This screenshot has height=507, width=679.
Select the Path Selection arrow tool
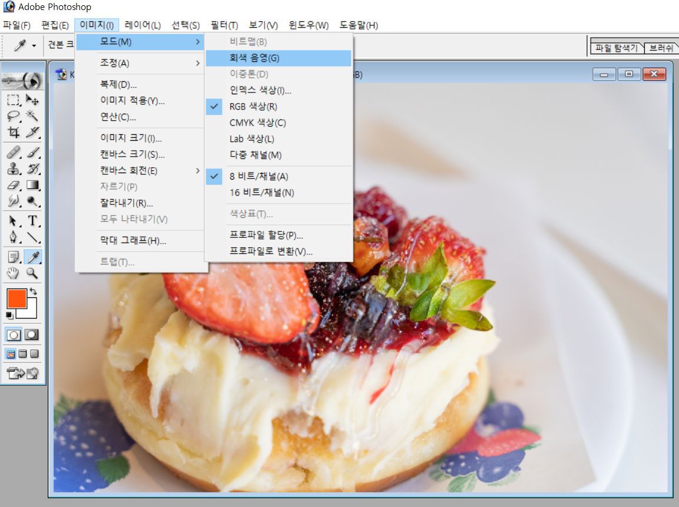pyautogui.click(x=14, y=221)
